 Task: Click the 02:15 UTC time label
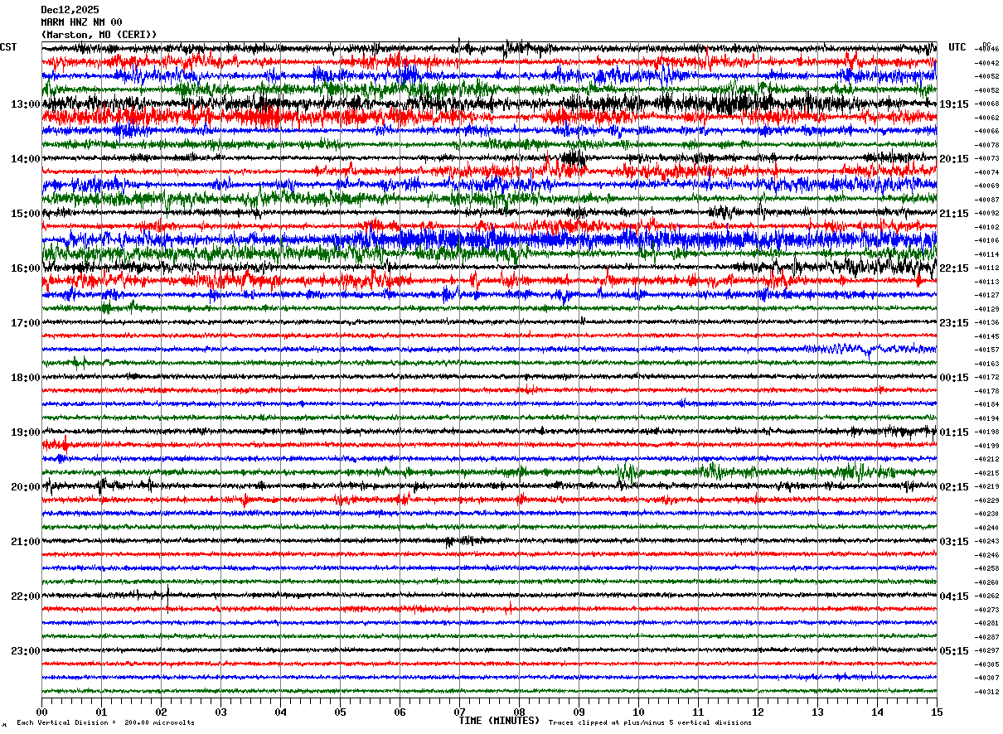pyautogui.click(x=954, y=487)
